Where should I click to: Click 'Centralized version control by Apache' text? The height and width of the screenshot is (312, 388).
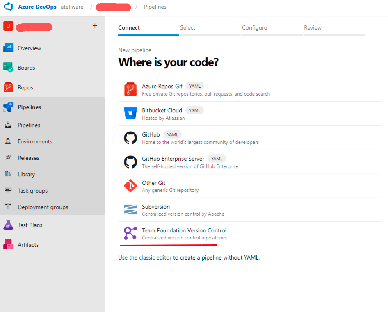[x=183, y=214]
